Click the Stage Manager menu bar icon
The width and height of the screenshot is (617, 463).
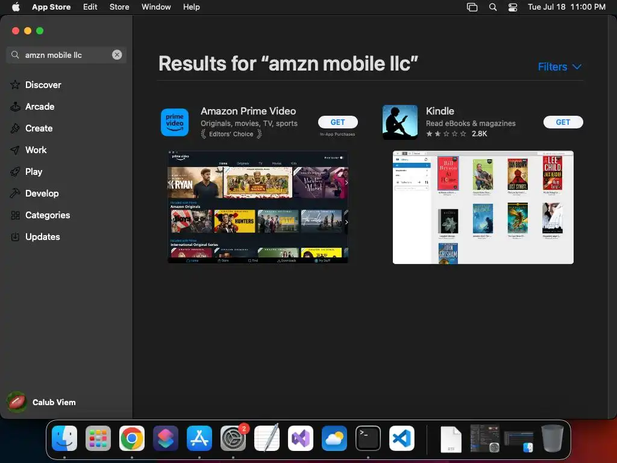(x=472, y=7)
